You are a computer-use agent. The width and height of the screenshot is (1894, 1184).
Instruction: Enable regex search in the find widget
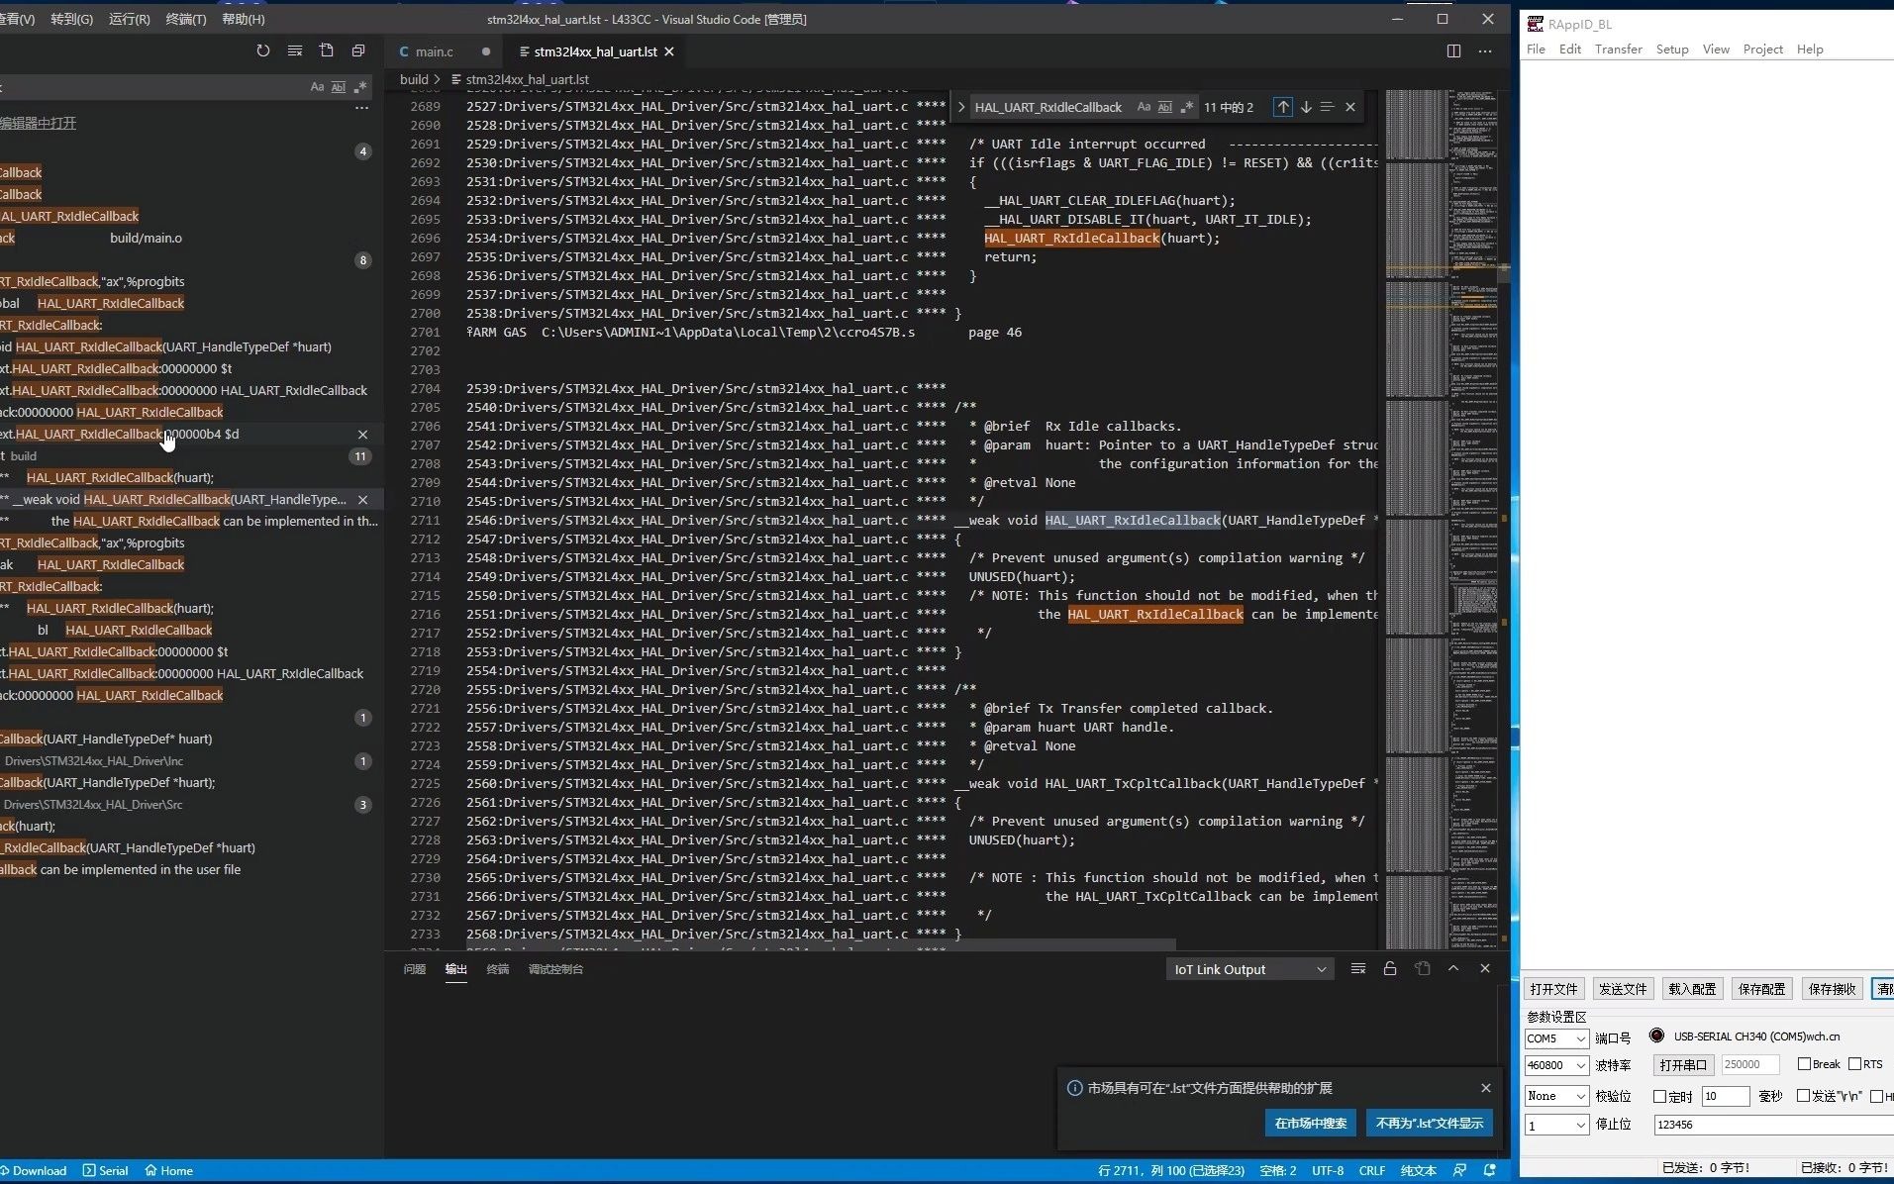pos(1187,107)
